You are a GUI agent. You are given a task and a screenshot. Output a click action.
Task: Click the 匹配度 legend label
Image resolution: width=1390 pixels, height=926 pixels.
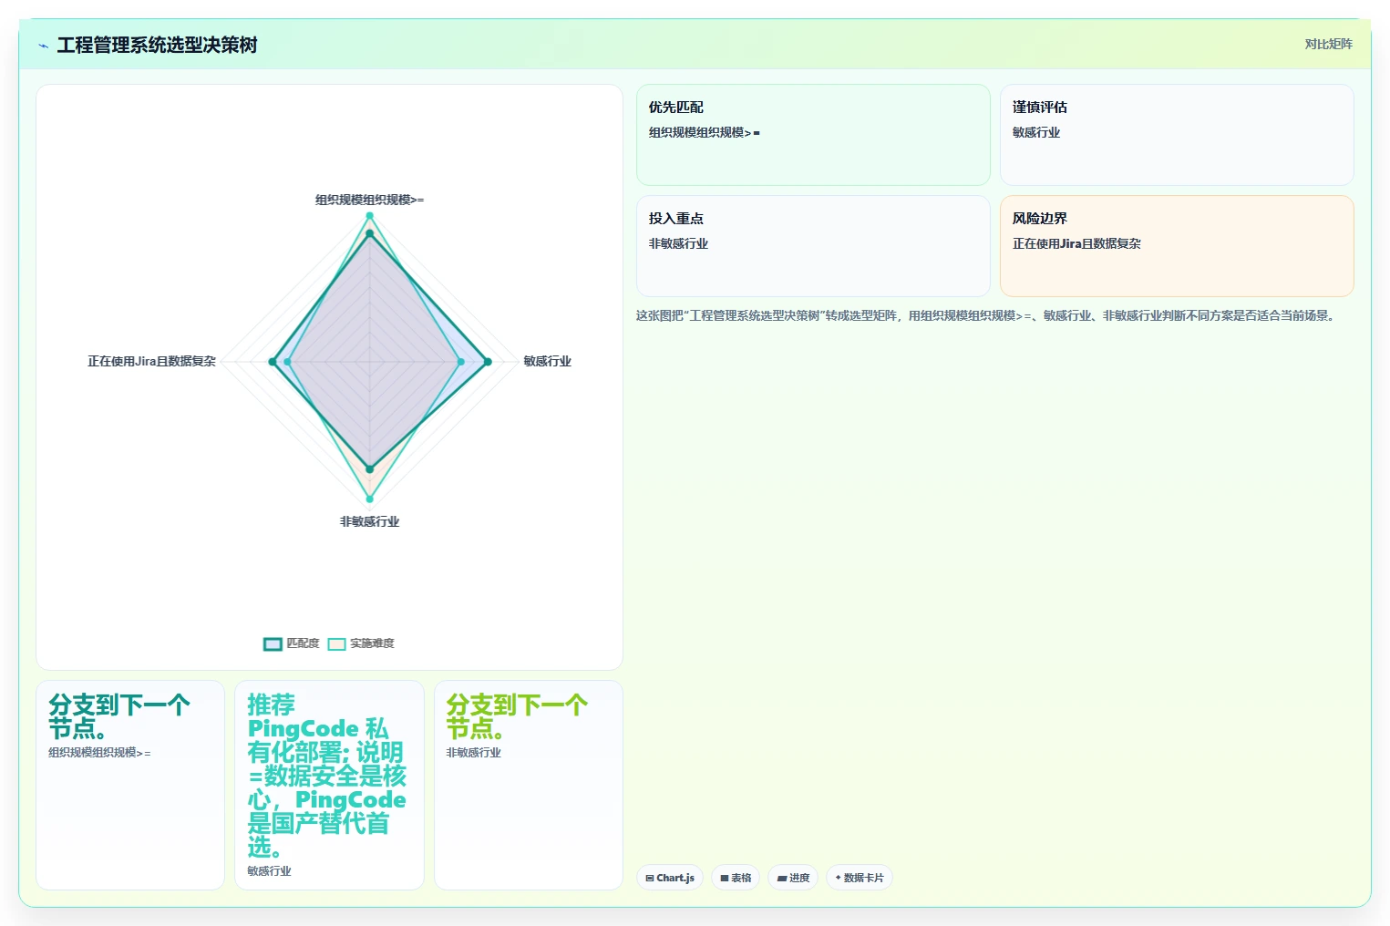(x=304, y=643)
